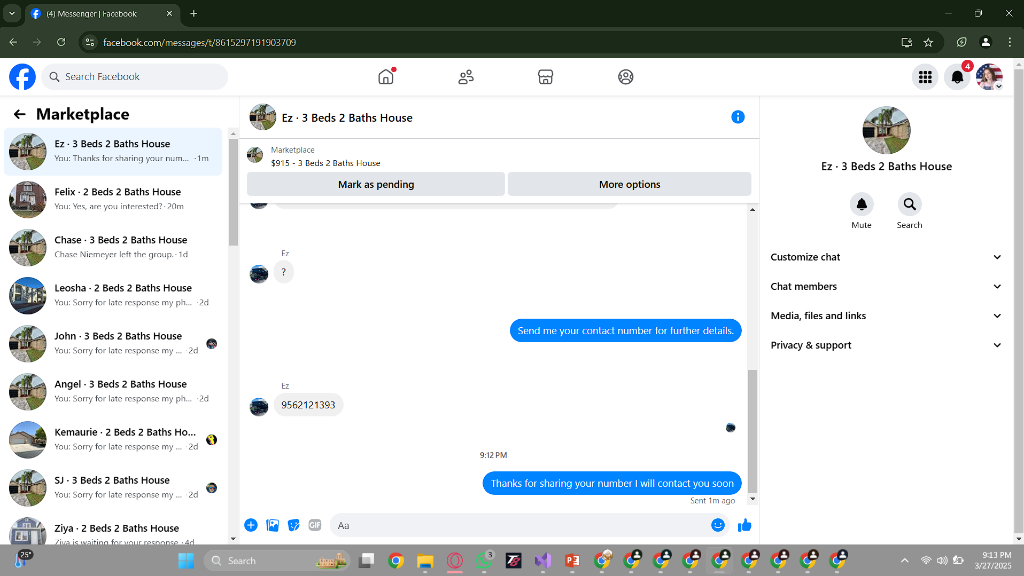Search in conversation with the magnifier icon
The height and width of the screenshot is (576, 1024).
pos(910,204)
